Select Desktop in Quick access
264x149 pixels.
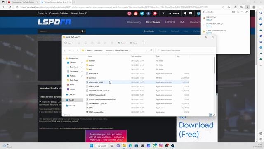click(73, 62)
